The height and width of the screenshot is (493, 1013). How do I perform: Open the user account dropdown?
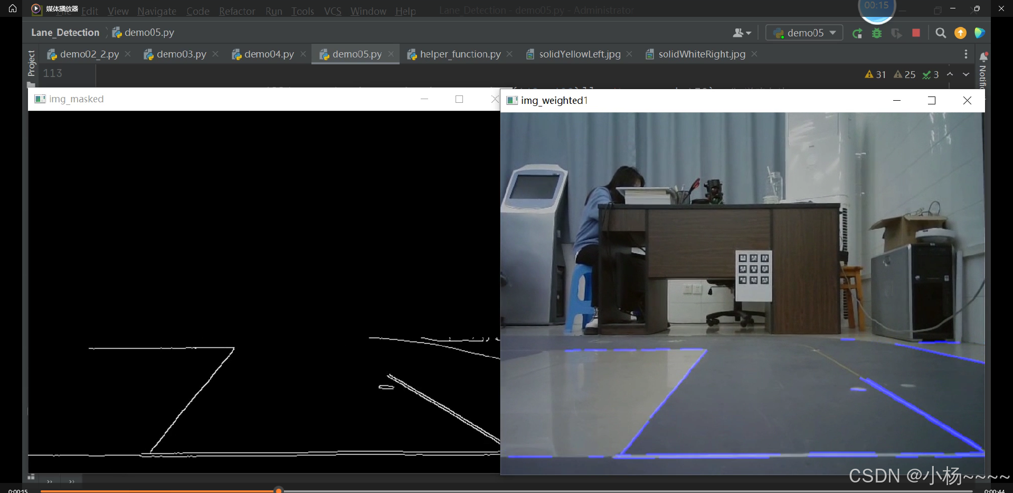[x=742, y=33]
